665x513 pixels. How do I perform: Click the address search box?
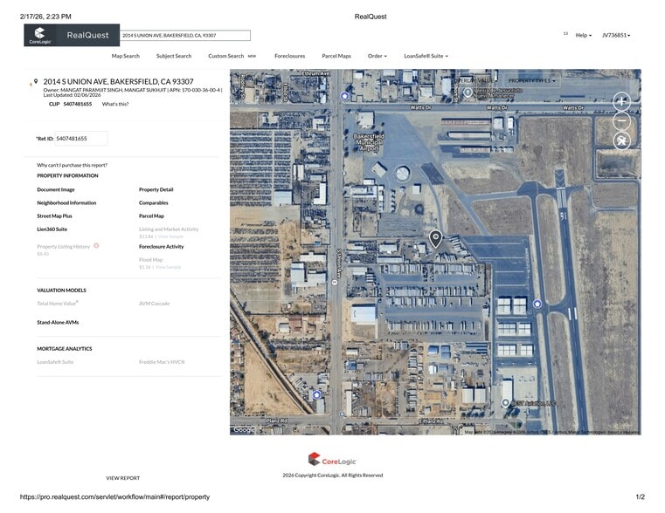[x=185, y=36]
